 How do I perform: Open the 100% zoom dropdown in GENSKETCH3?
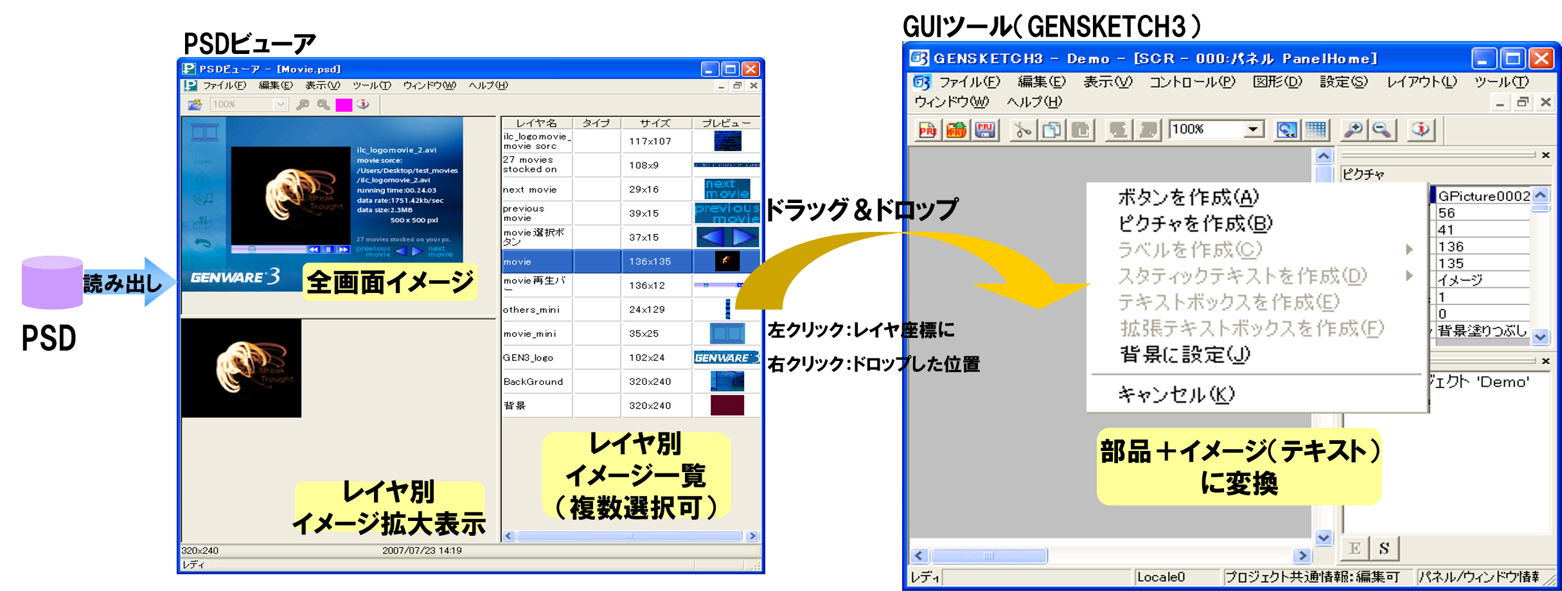point(1253,128)
